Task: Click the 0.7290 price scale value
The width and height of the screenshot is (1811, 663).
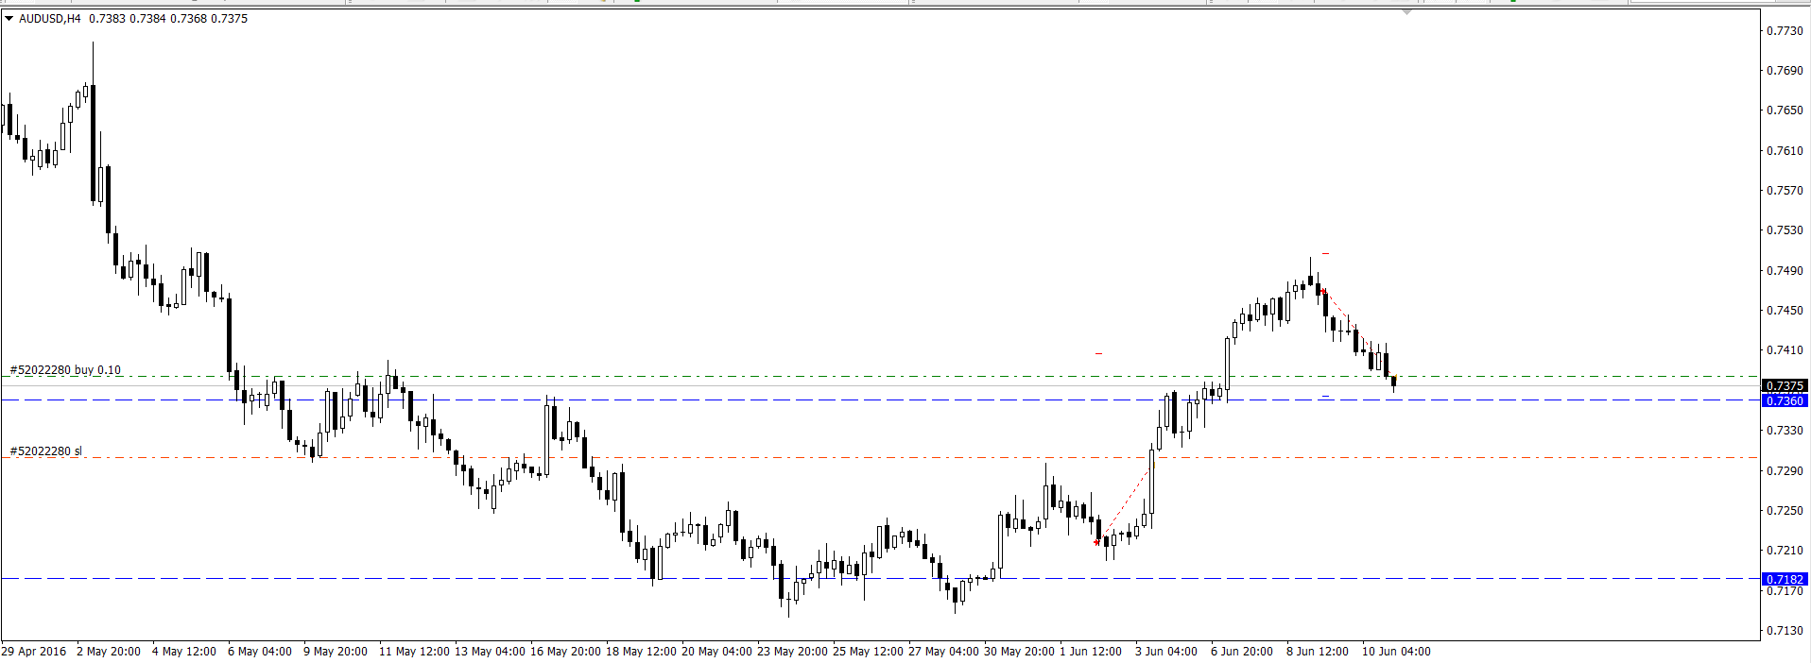Action: tap(1785, 470)
